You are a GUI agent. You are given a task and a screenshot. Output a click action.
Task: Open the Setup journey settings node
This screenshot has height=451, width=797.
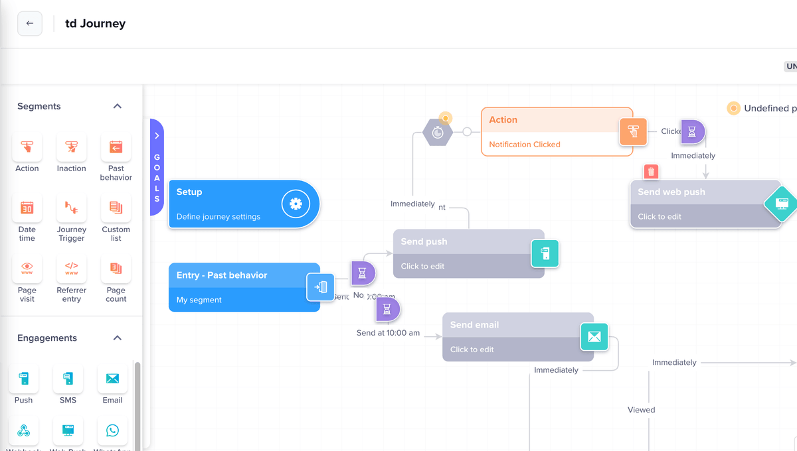tap(244, 204)
